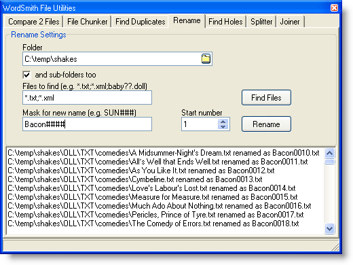This screenshot has width=353, height=265.
Task: Select the 'Love's Labour's Lost.txt' line
Action: (x=151, y=188)
